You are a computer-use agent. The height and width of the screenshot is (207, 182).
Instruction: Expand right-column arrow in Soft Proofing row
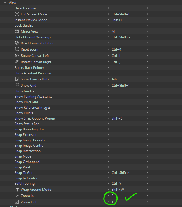(x=147, y=183)
